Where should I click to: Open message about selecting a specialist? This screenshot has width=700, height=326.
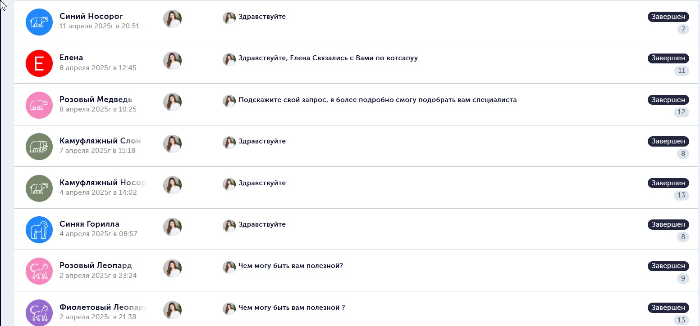(377, 100)
